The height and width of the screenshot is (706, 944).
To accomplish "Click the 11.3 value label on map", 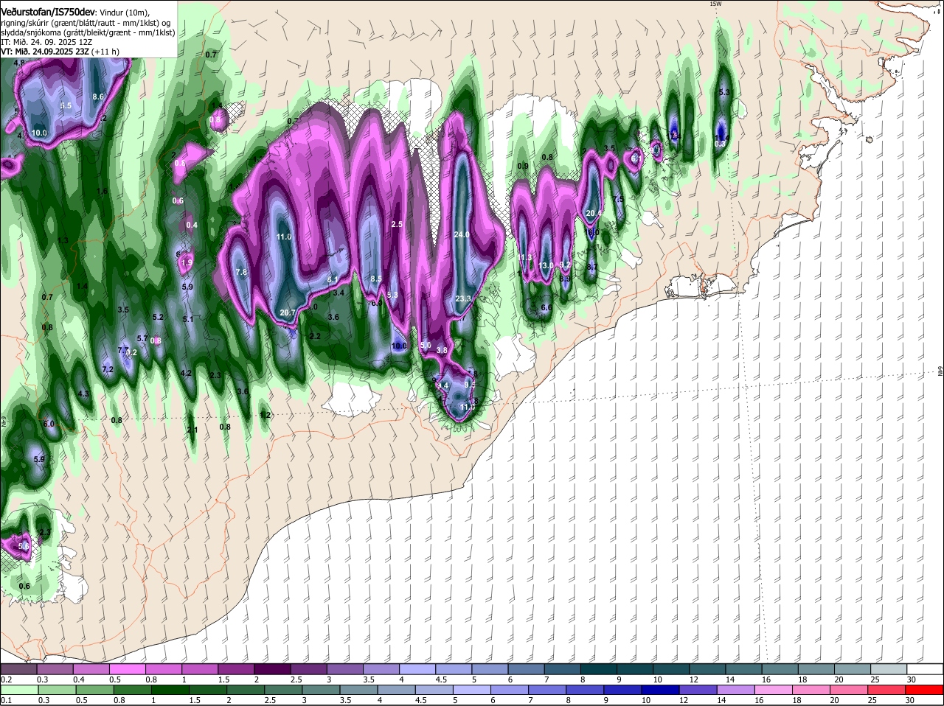I will point(525,257).
